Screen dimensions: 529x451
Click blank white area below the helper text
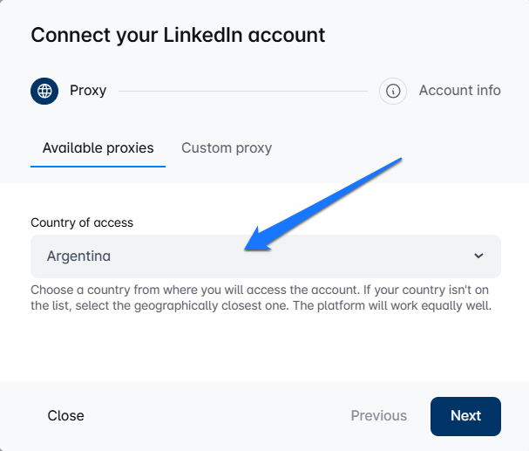point(261,349)
